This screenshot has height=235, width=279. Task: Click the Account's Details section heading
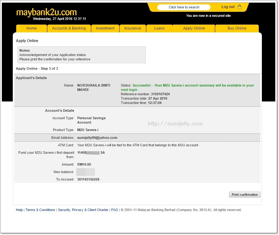pos(59,110)
